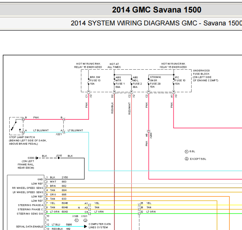Viewport: 242px width, 230px height.
Task: Click the 'A5' terminal label at X200
Action: [147, 135]
